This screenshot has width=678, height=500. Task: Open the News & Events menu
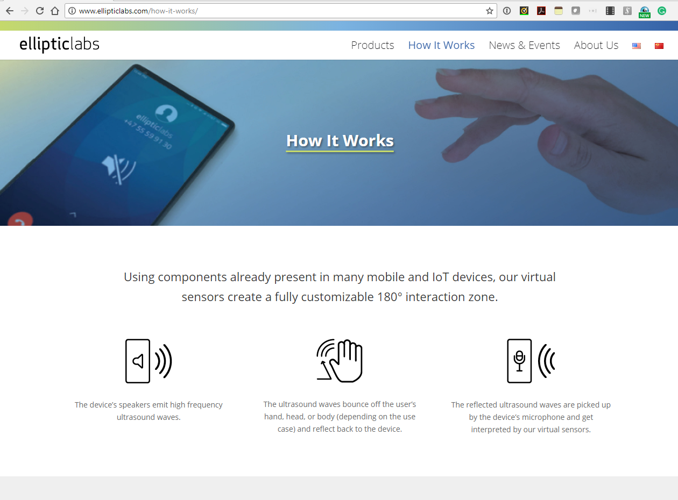[524, 45]
